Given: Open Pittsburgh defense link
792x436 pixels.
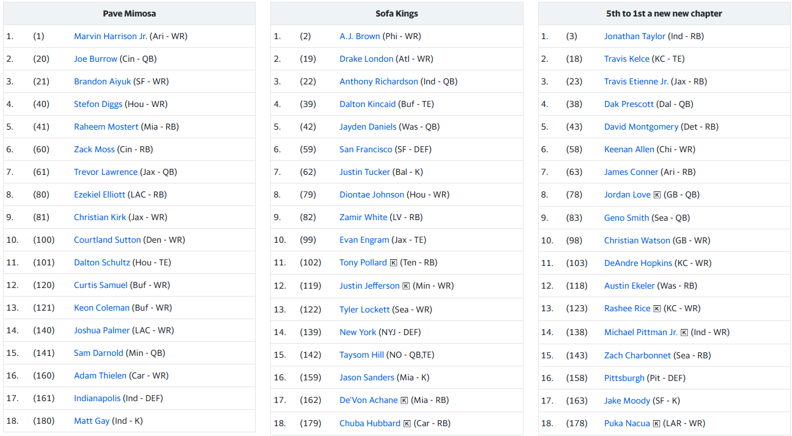Looking at the screenshot, I should click(x=624, y=378).
